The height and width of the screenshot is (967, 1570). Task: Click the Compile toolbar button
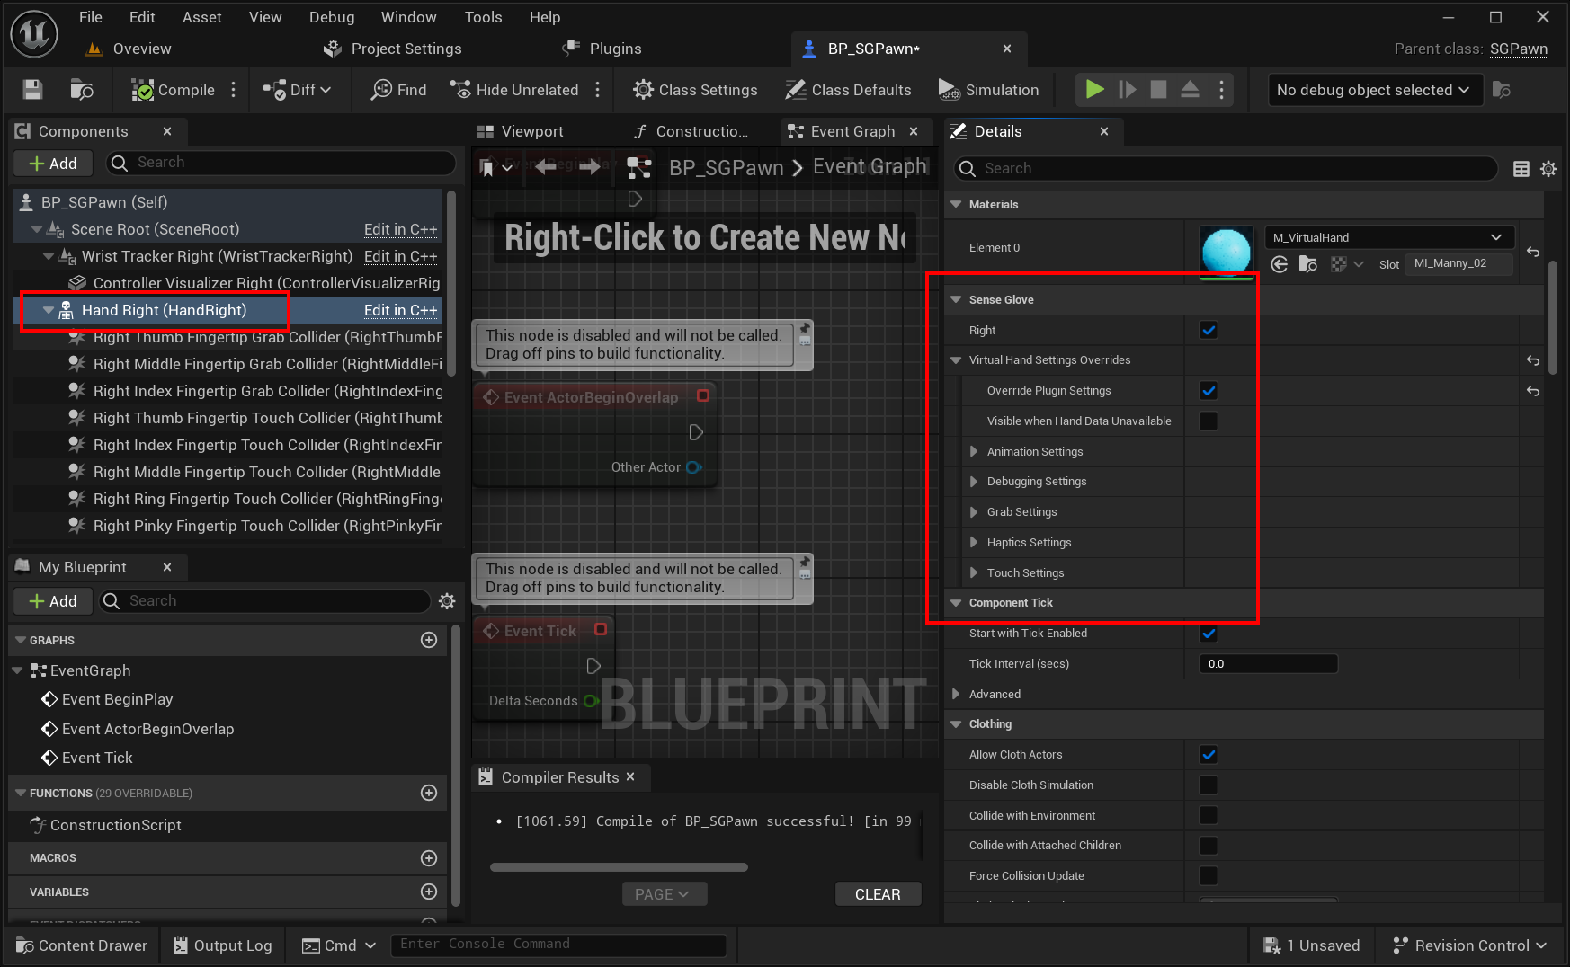pyautogui.click(x=174, y=90)
